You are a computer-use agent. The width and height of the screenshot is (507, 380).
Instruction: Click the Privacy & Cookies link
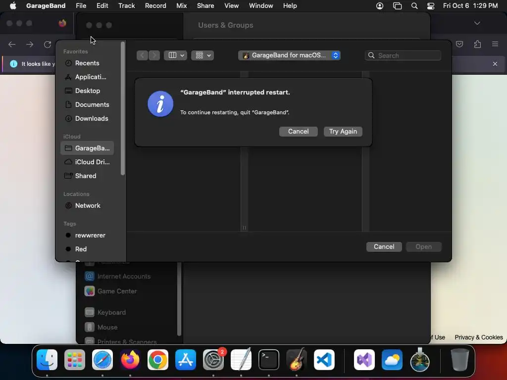click(x=479, y=337)
